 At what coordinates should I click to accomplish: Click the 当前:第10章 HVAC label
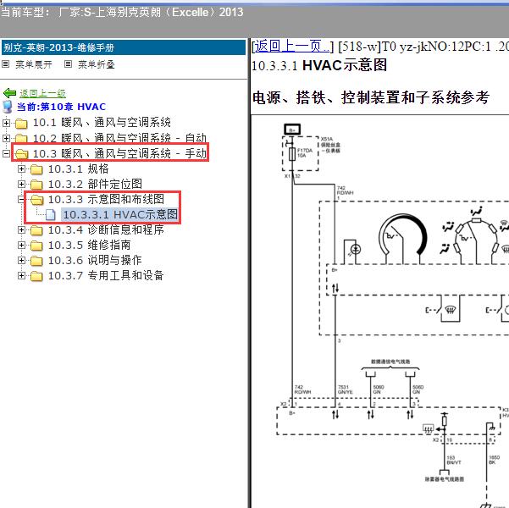[x=61, y=107]
